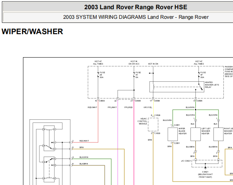
Task: Click the 'RIGHT JET WASHER HEATER' label
Action: point(228,131)
